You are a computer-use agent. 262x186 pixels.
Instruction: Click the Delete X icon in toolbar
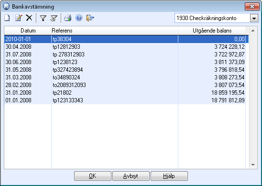click(29, 18)
